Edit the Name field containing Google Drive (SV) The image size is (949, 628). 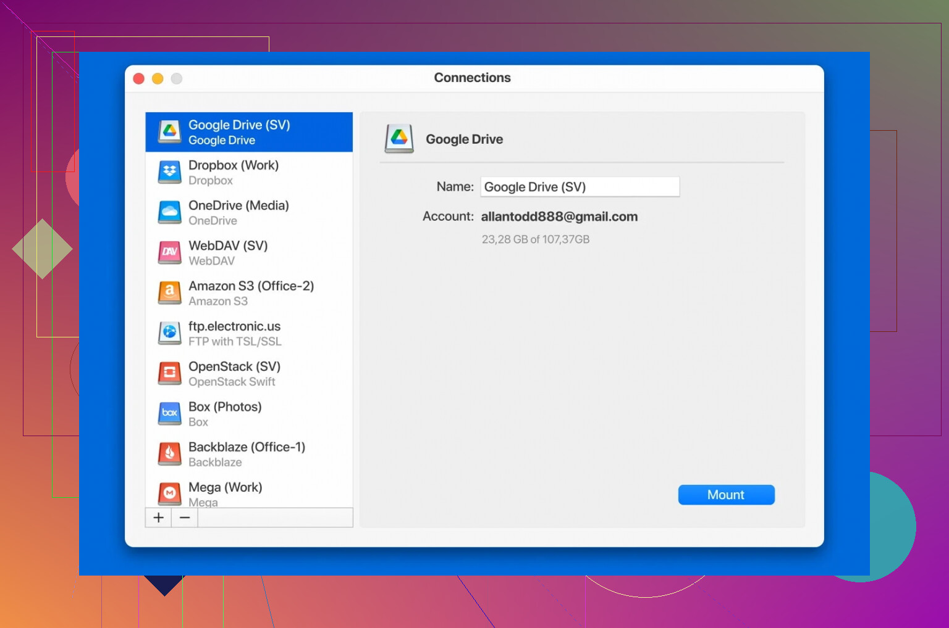(x=580, y=187)
